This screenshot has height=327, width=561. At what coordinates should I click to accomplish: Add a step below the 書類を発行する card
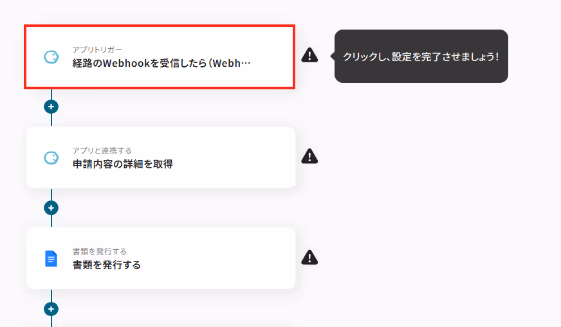51,309
